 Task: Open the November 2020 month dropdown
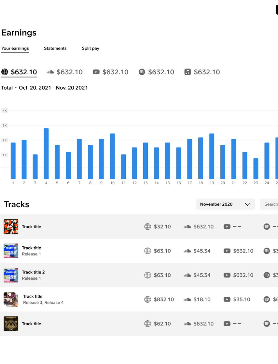click(226, 204)
